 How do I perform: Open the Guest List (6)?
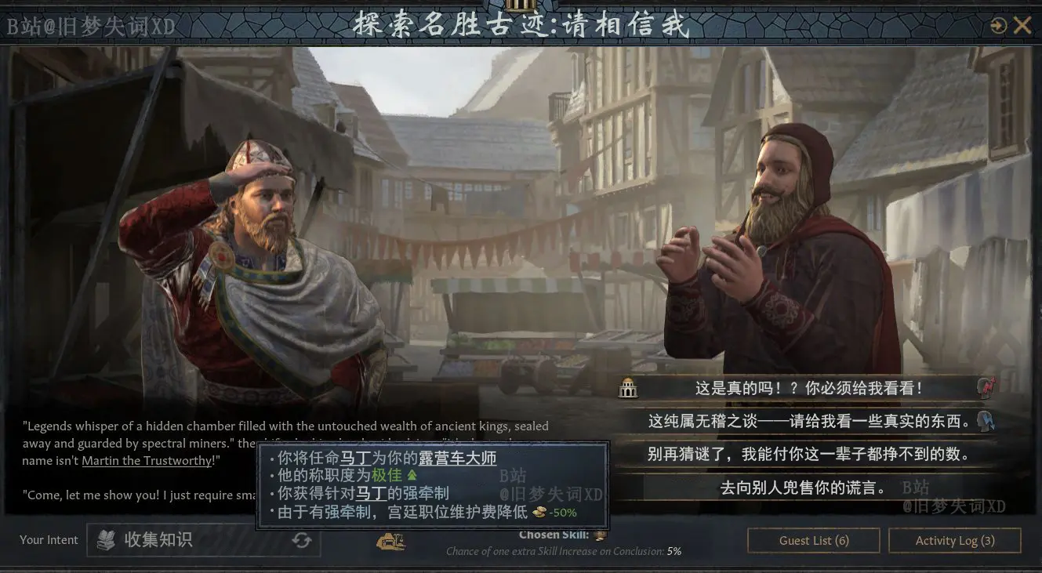pos(814,540)
